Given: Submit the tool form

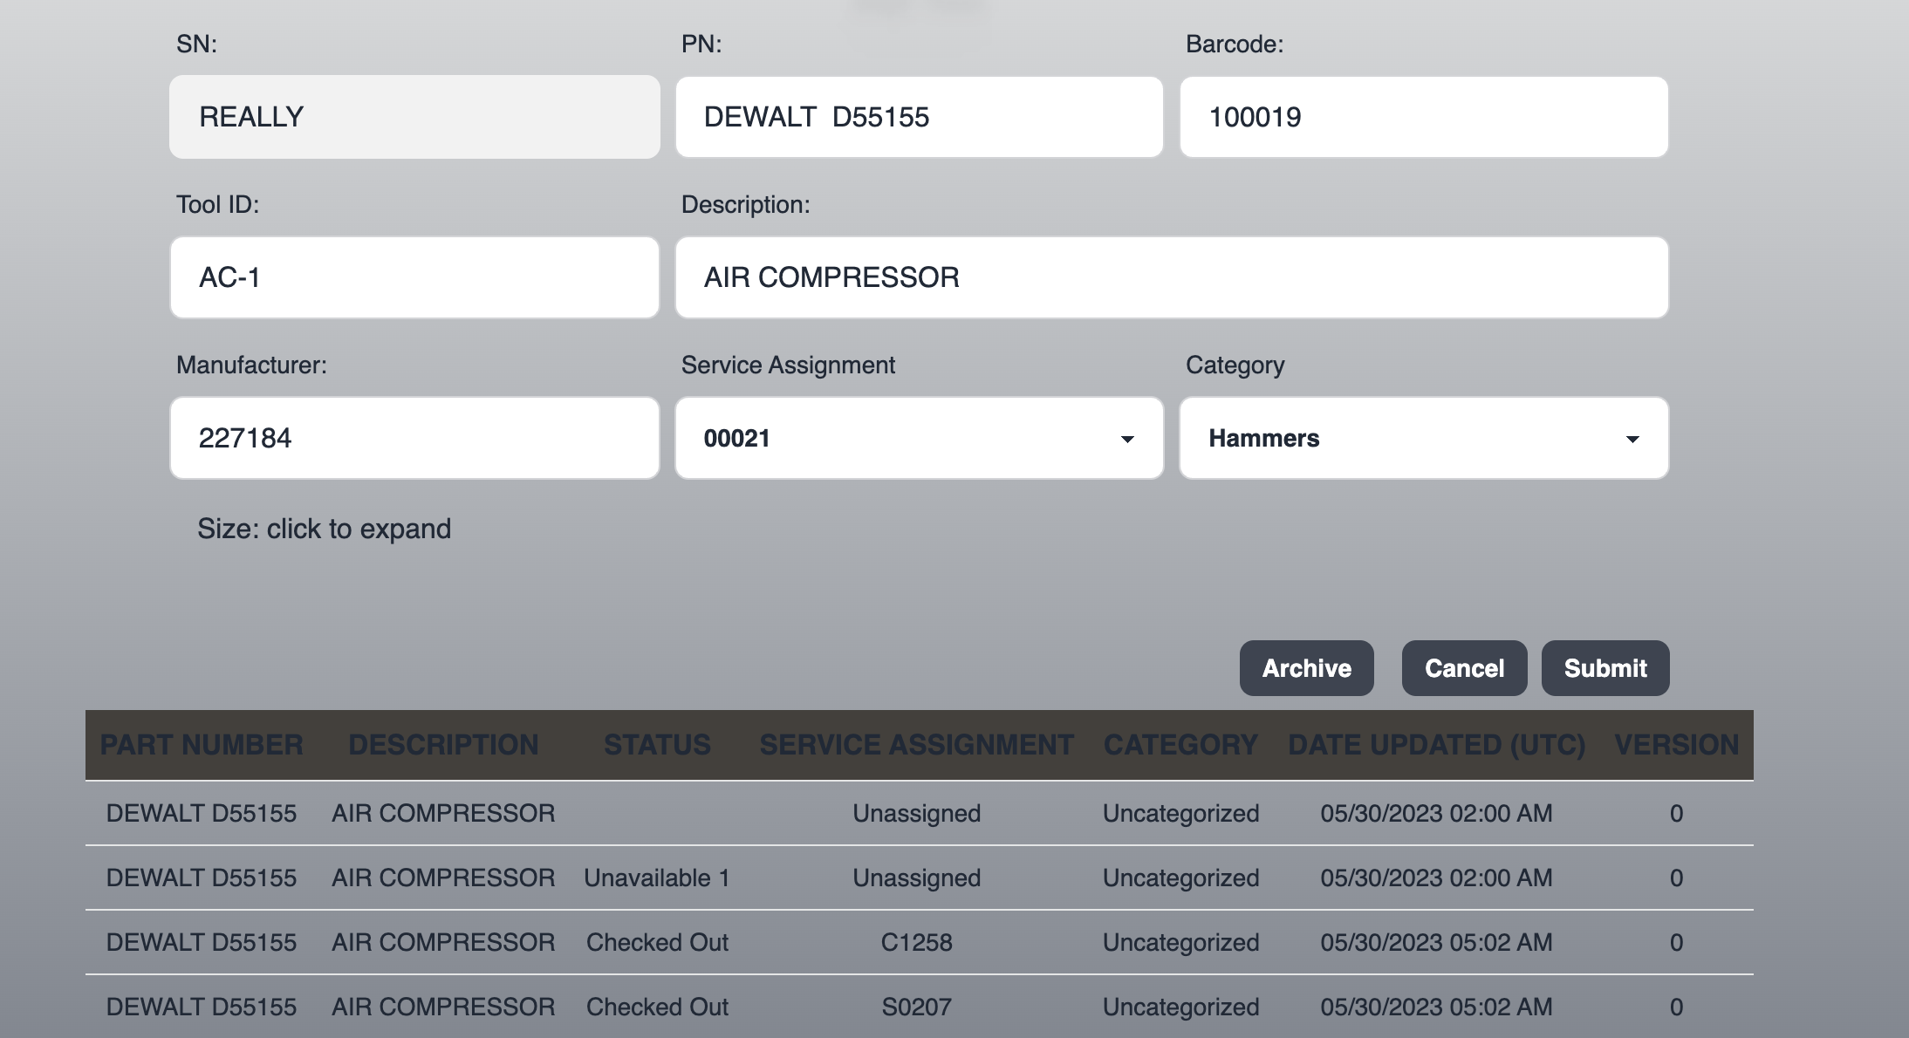Looking at the screenshot, I should click(x=1605, y=668).
